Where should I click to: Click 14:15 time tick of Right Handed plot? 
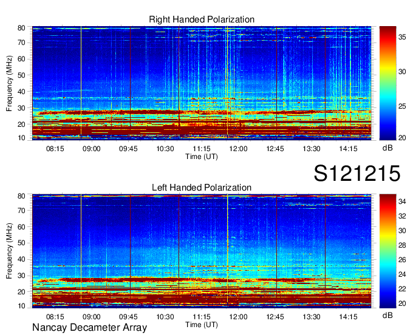pyautogui.click(x=348, y=149)
